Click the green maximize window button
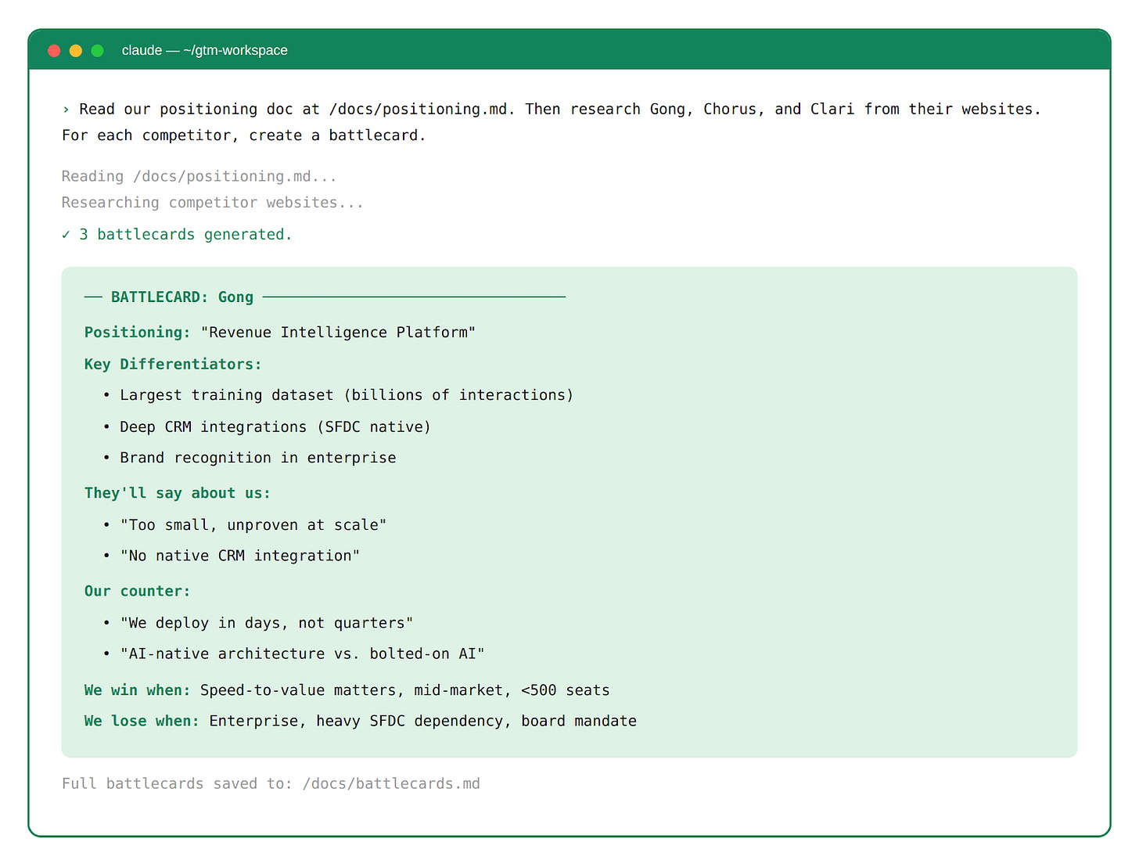Viewport: 1139px width, 864px height. (98, 51)
